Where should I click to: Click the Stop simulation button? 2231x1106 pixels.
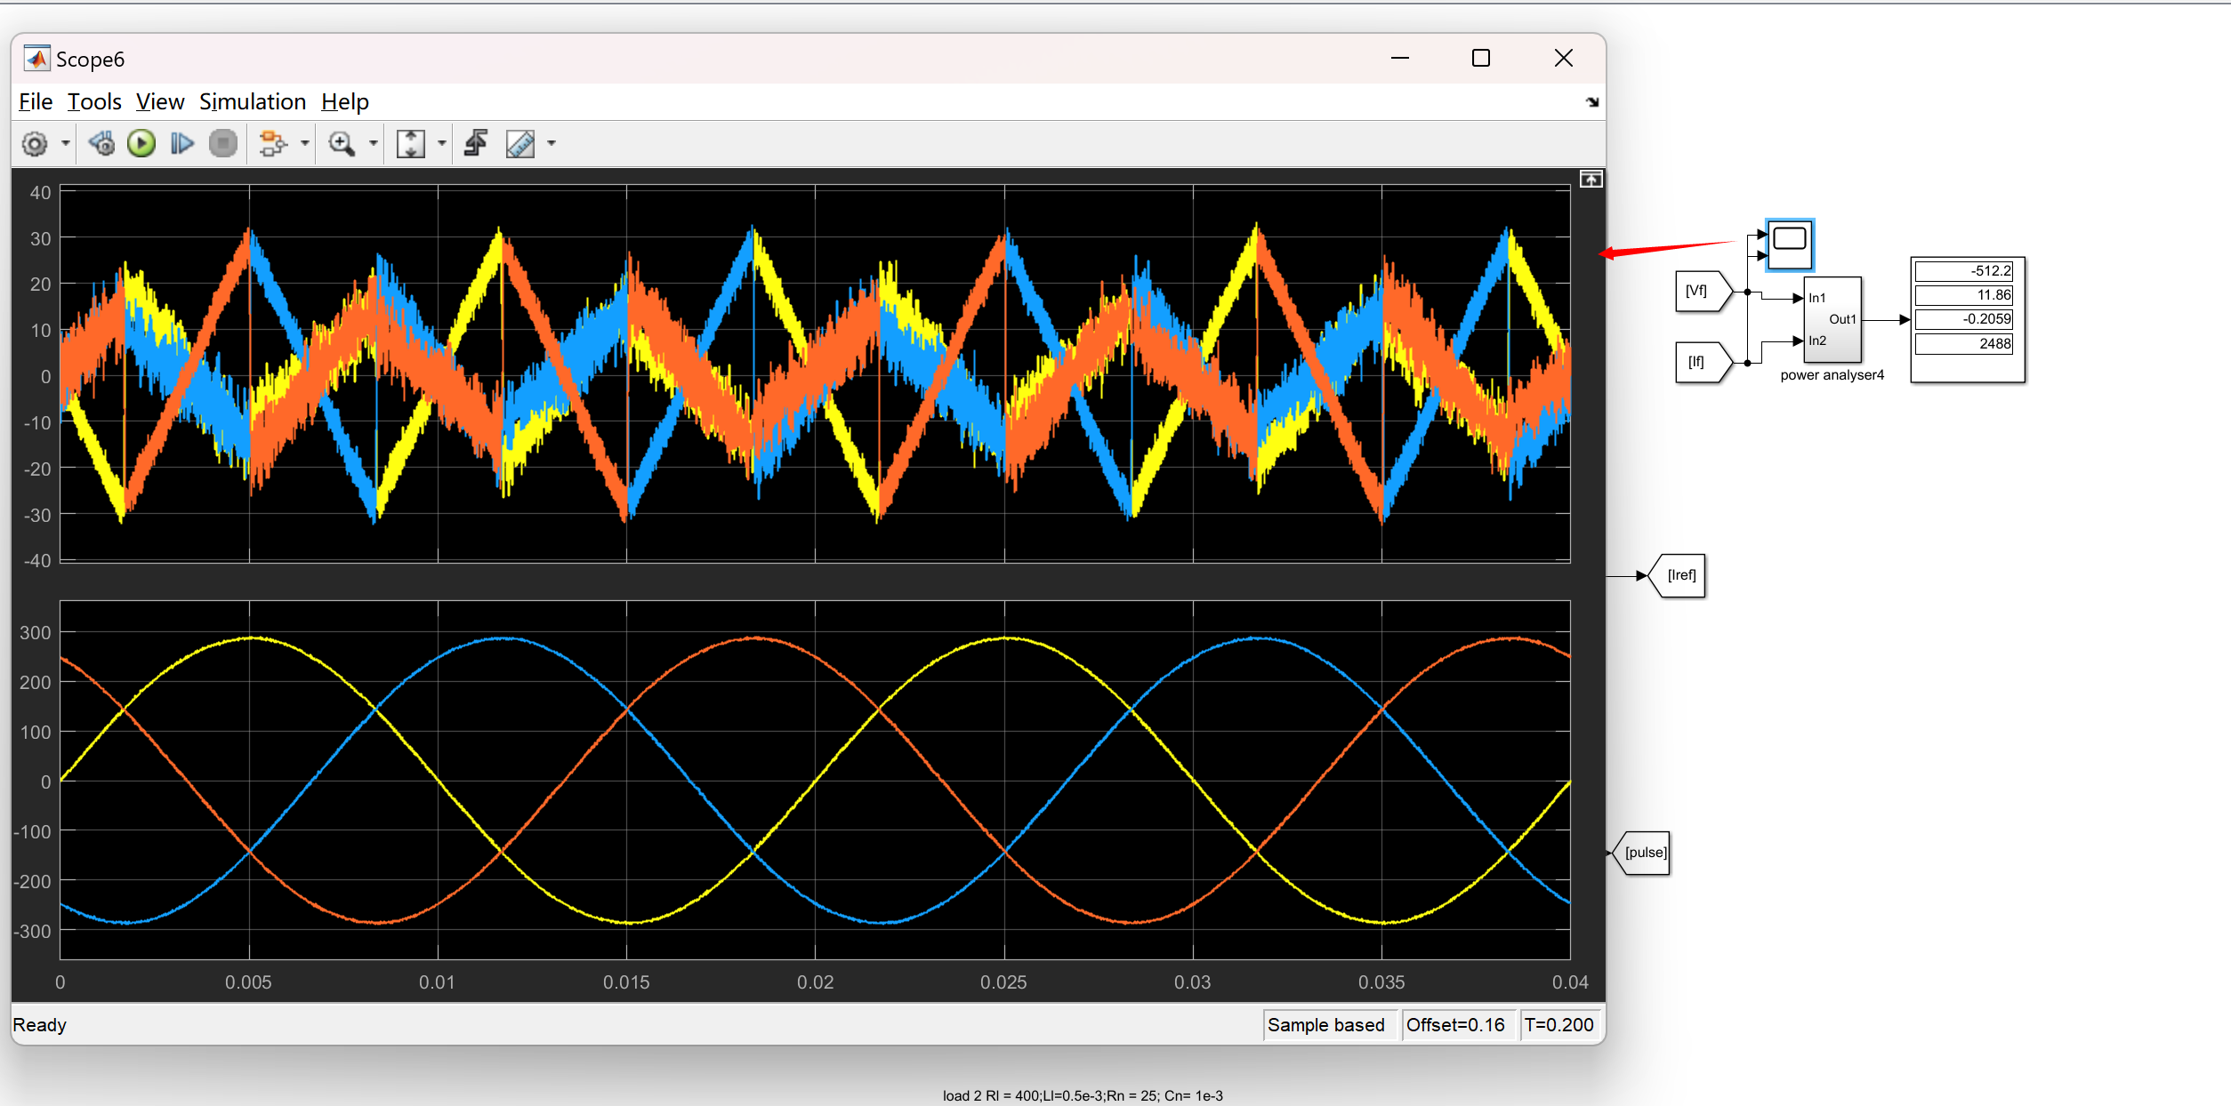pos(223,144)
